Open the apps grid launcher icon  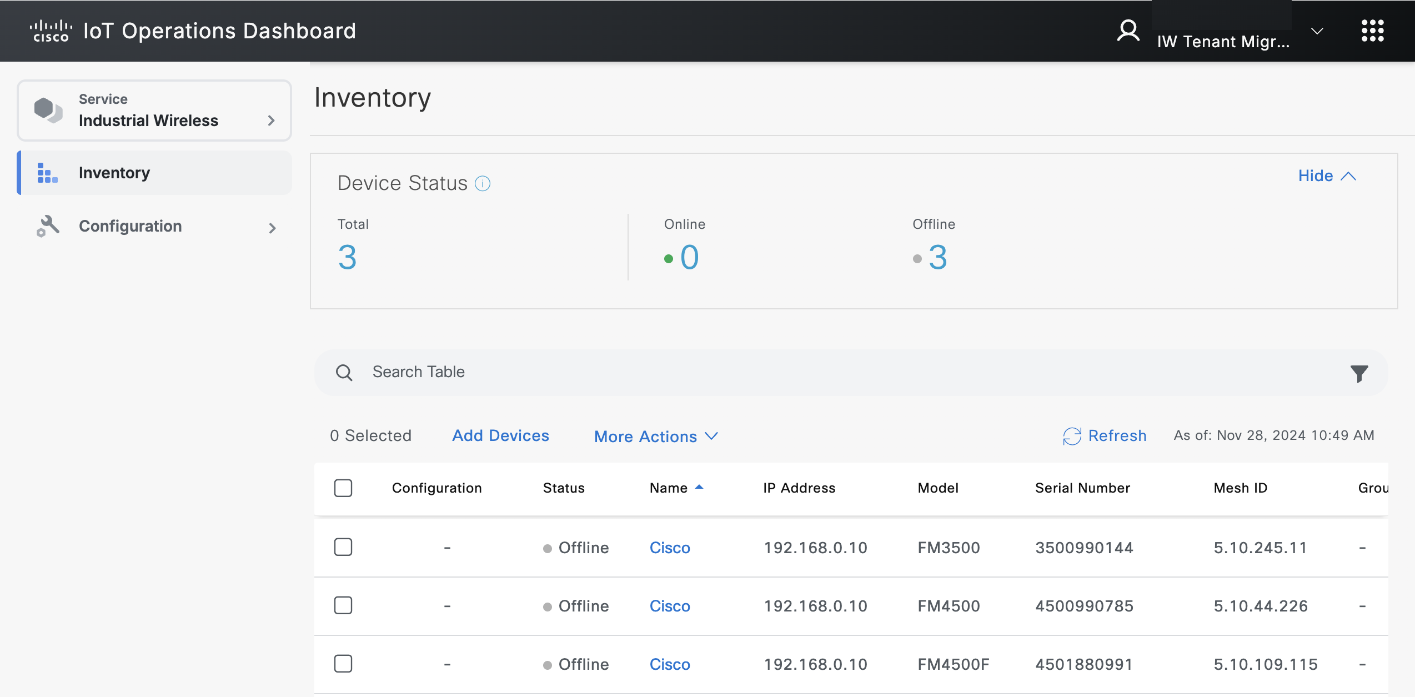[x=1372, y=31]
